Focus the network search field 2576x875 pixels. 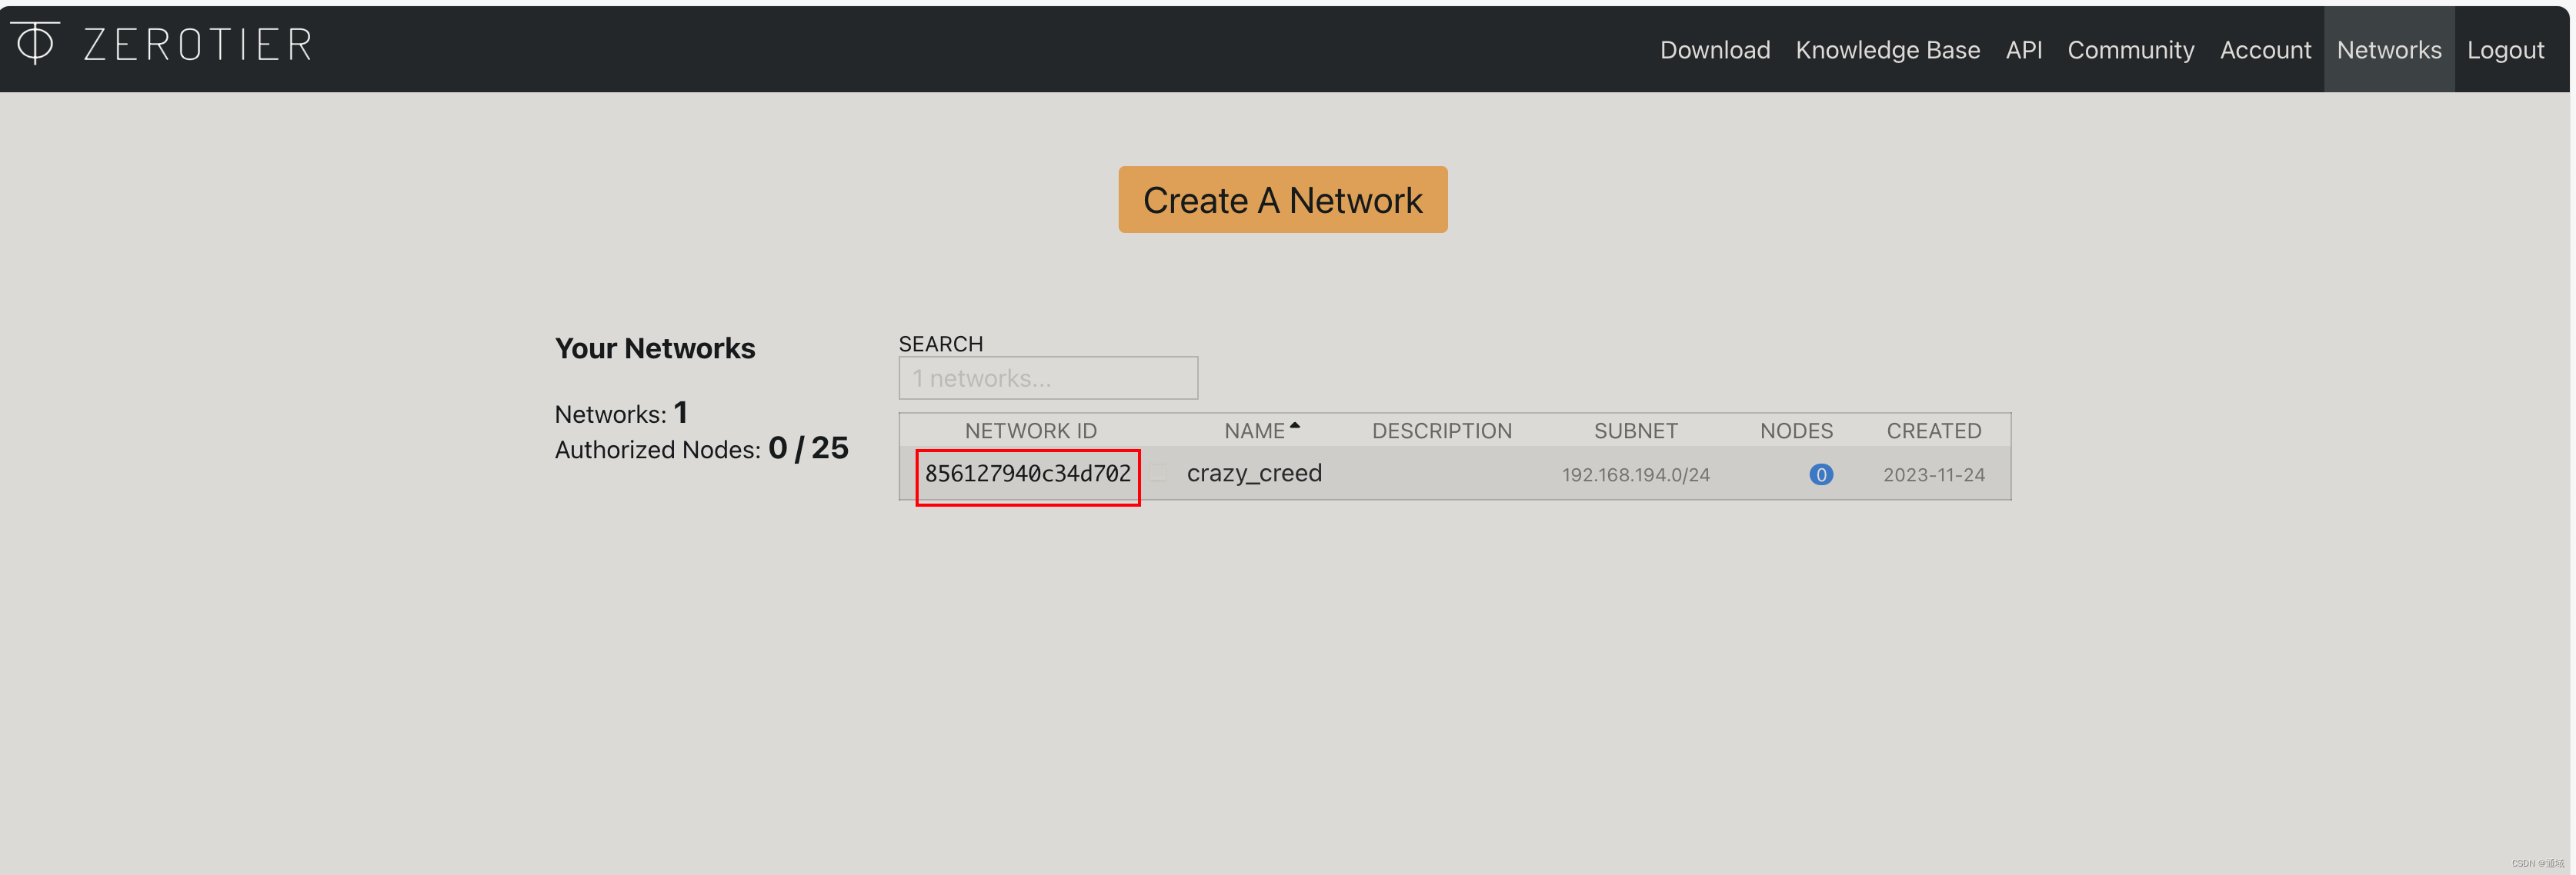[x=1047, y=378]
